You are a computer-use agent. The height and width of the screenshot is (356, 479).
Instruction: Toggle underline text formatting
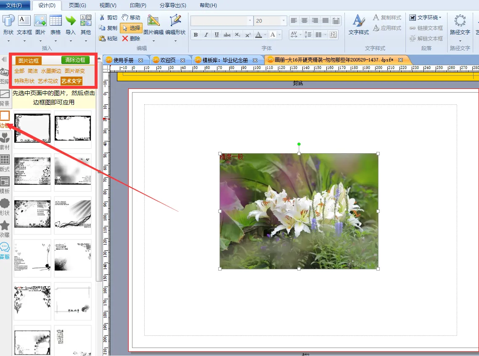pyautogui.click(x=217, y=35)
